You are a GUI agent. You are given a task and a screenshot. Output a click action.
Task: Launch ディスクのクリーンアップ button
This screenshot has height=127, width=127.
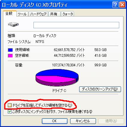tap(100, 89)
